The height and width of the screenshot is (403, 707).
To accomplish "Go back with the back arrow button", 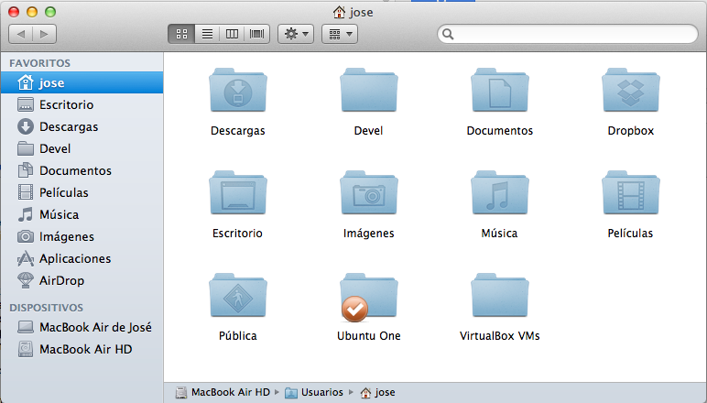I will point(21,34).
